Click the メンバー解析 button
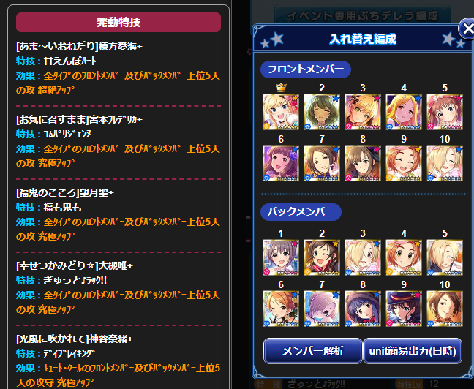 coord(313,351)
